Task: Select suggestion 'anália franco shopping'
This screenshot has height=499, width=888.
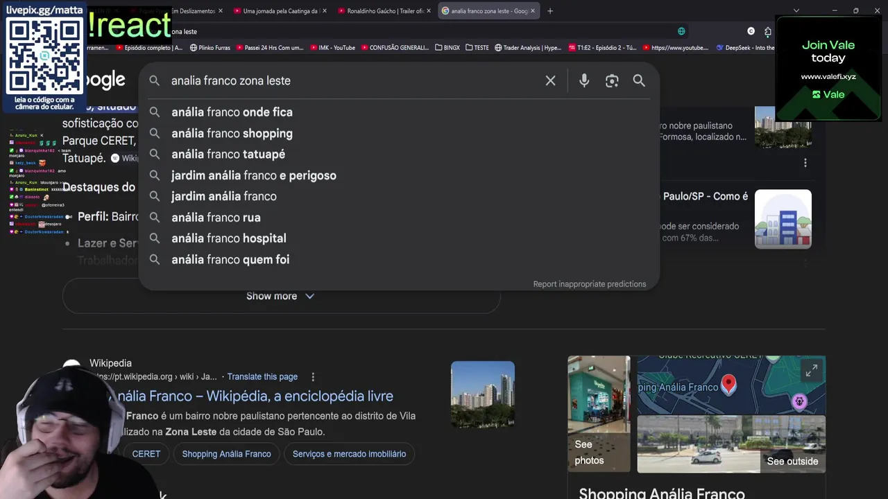Action: (399, 133)
